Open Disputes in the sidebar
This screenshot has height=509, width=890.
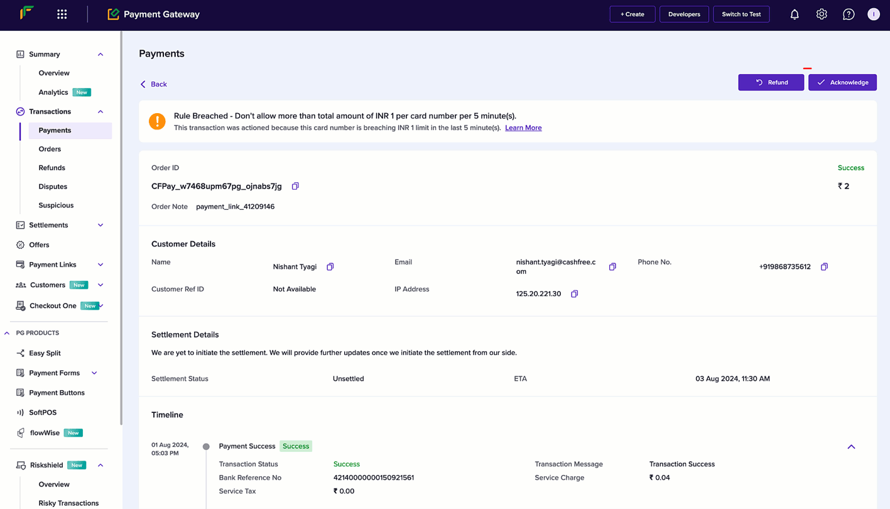coord(53,187)
